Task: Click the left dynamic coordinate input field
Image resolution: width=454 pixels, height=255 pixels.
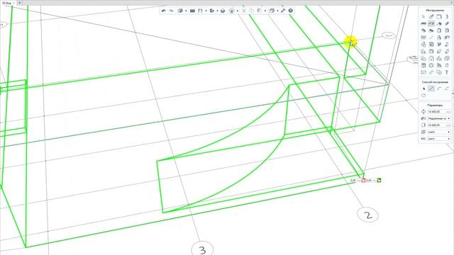Action: click(355, 181)
